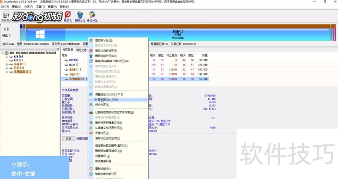Click icon beside 拆分分区 entry

(x=91, y=105)
